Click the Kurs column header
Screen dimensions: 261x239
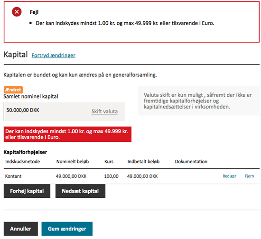pos(109,162)
